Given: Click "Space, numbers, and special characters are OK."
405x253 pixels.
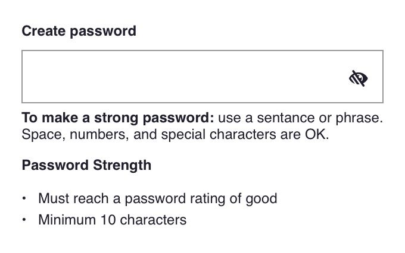Looking at the screenshot, I should (x=175, y=134).
